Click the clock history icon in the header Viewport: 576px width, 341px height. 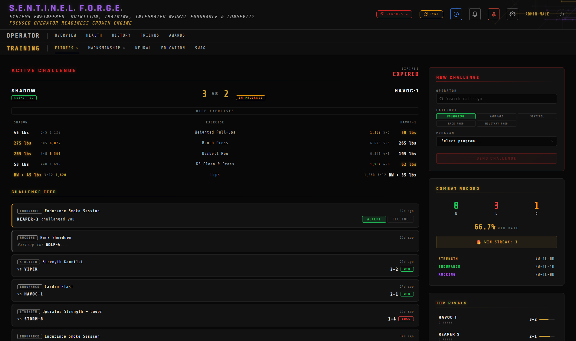click(456, 14)
